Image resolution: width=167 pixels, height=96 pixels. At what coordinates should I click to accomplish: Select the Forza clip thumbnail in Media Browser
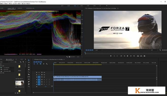pos(20,83)
